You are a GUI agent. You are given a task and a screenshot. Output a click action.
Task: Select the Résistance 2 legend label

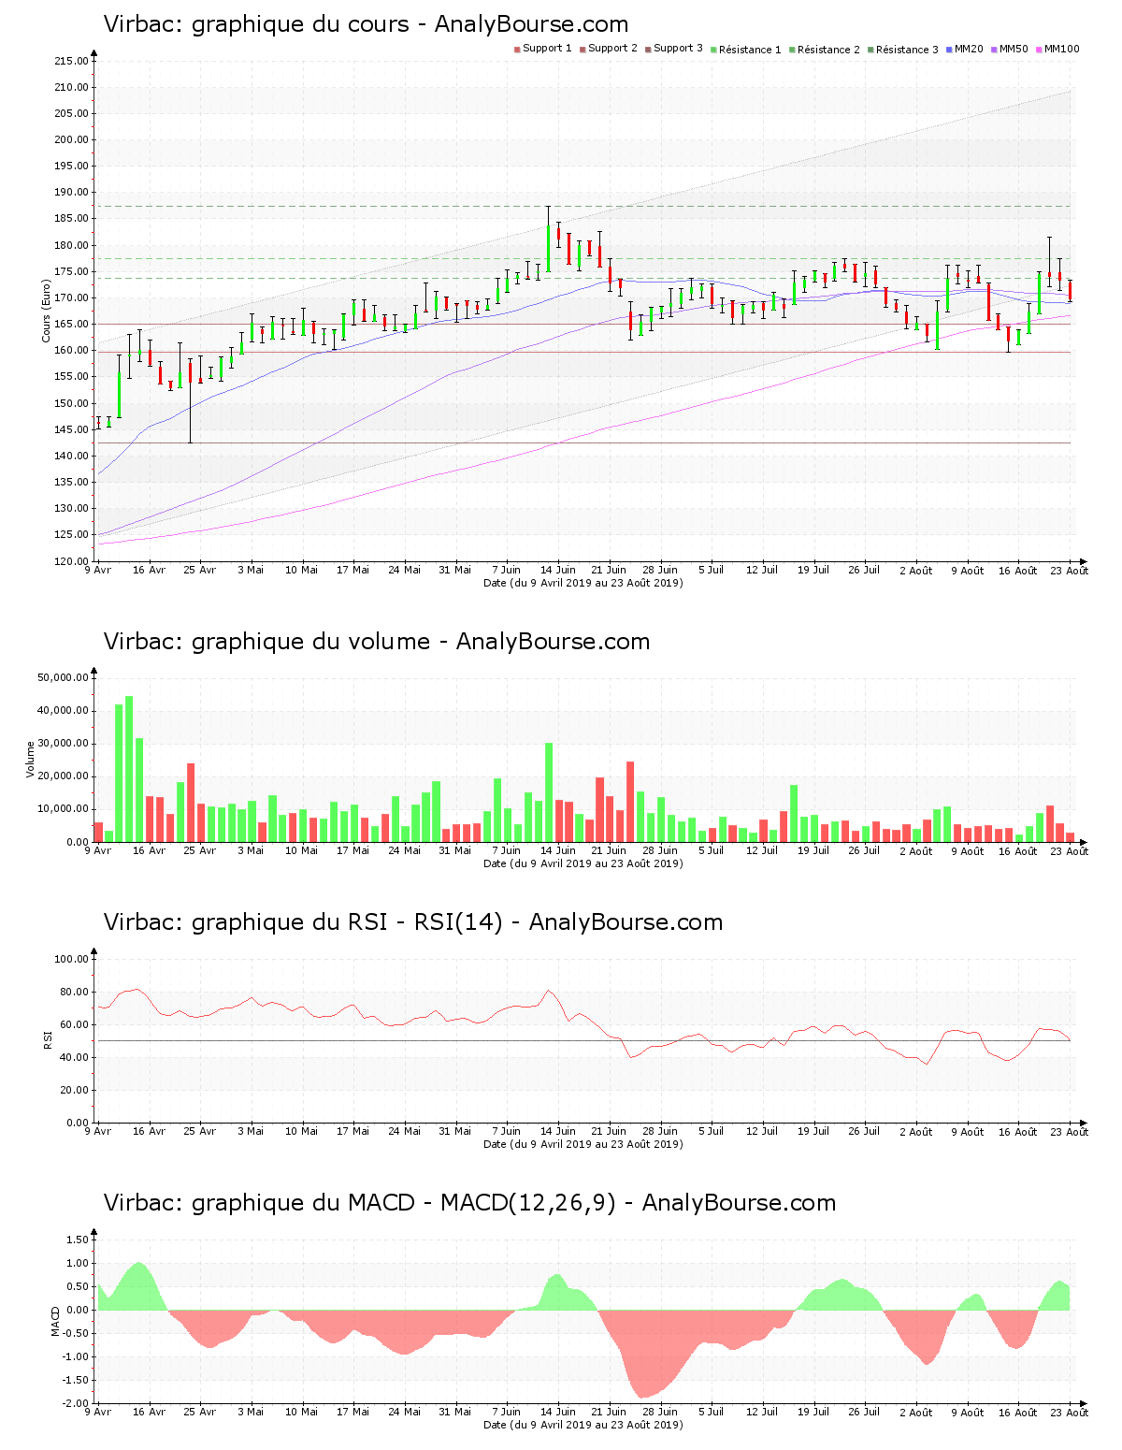(x=828, y=50)
